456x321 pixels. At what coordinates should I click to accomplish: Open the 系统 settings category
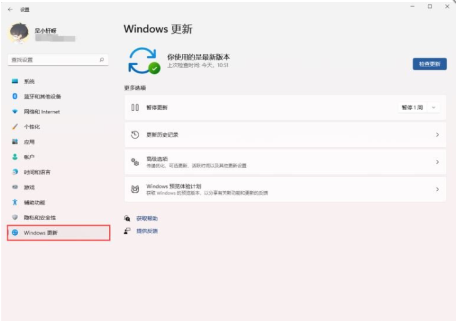(x=58, y=82)
